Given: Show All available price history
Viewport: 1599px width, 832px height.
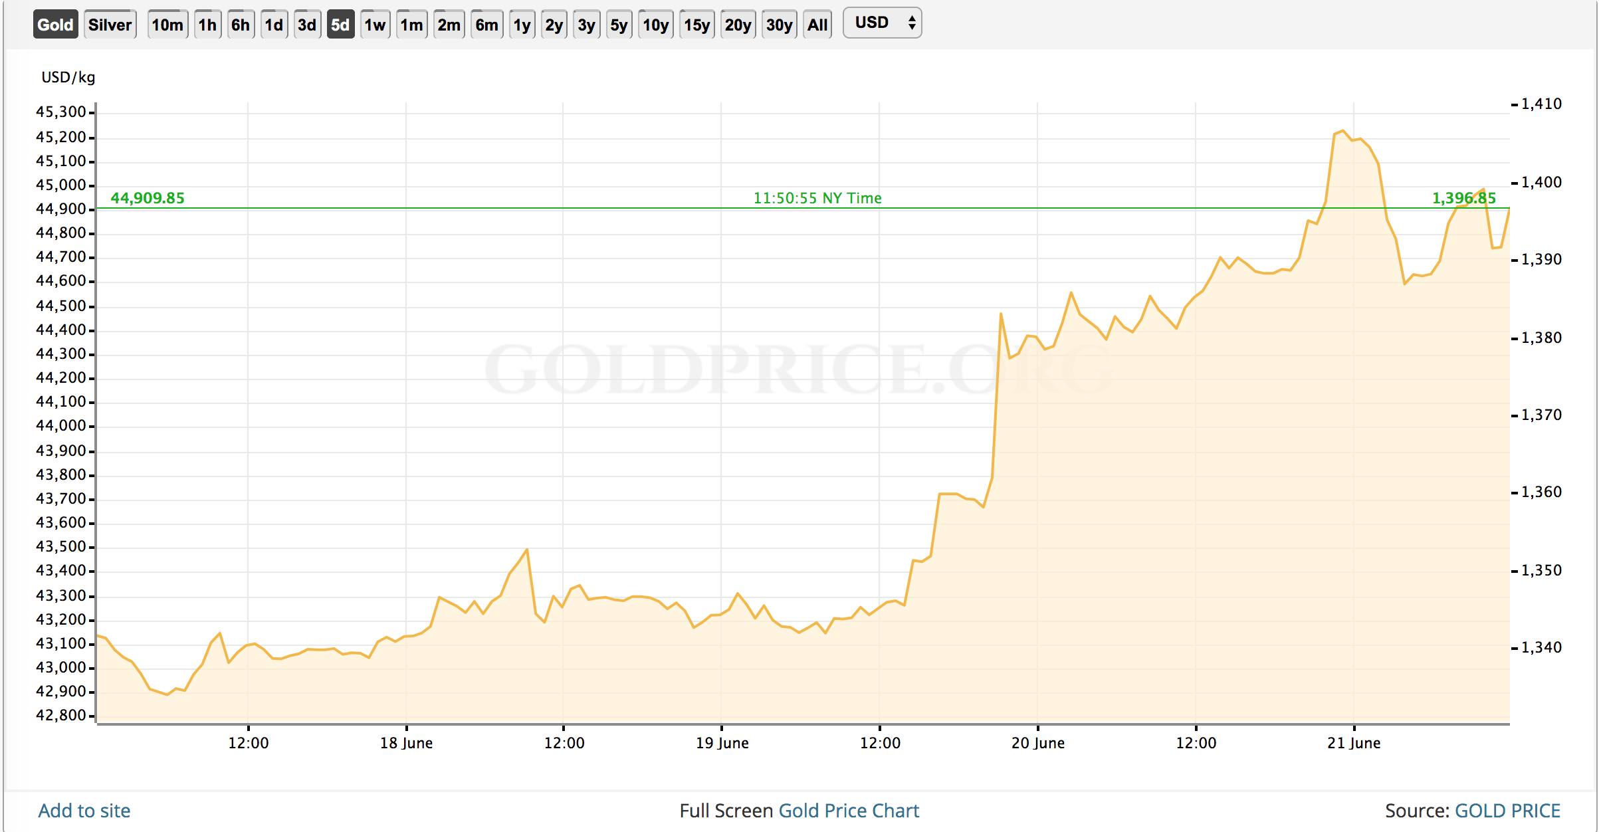Looking at the screenshot, I should coord(817,25).
